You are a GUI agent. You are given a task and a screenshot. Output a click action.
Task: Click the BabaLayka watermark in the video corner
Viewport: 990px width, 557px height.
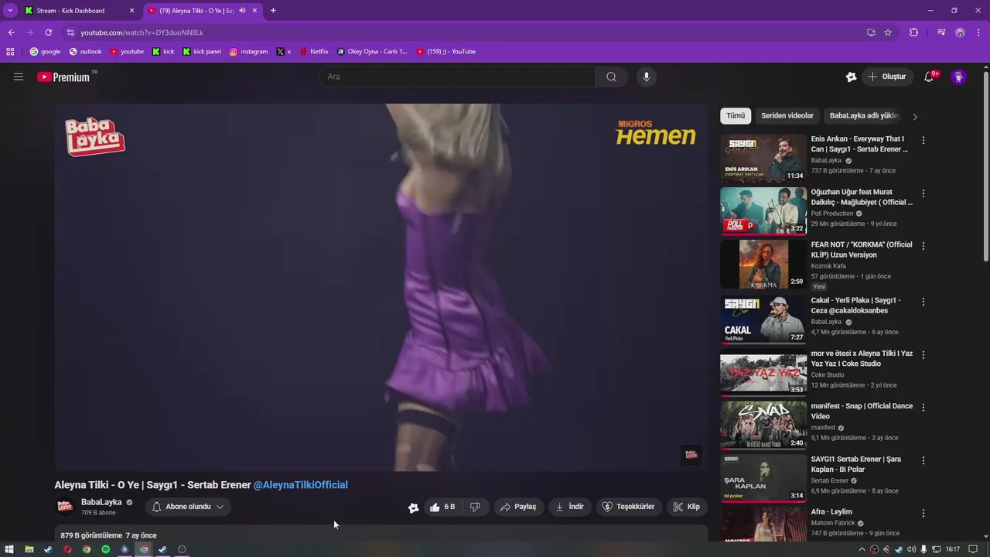(x=691, y=454)
